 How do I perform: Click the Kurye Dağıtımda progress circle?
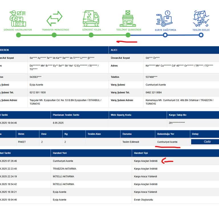[165, 35]
